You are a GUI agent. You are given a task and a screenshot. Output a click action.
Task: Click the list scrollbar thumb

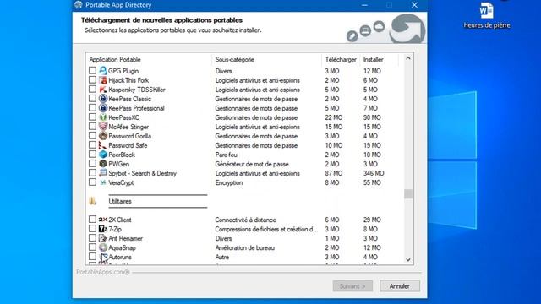click(408, 194)
